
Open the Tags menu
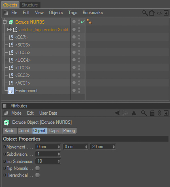click(x=73, y=13)
